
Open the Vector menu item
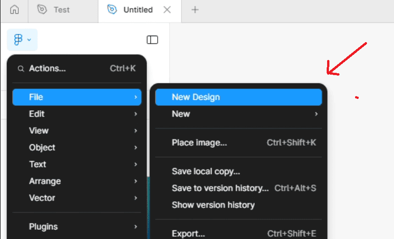click(x=77, y=198)
